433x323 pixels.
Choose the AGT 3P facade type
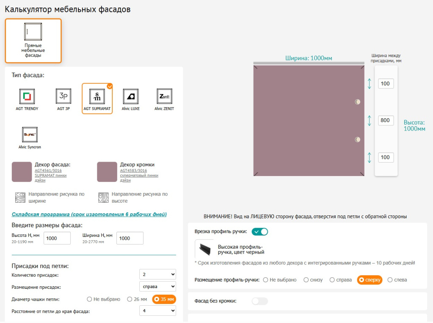click(x=63, y=96)
